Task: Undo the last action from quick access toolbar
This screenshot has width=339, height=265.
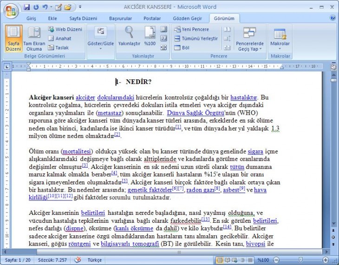Action: tap(45, 7)
